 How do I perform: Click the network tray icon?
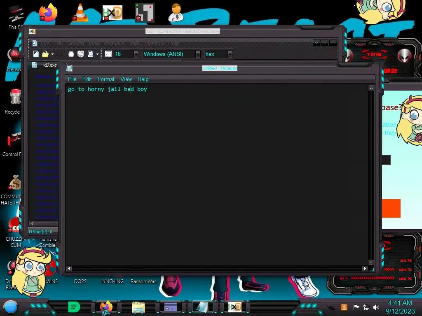pos(366,307)
